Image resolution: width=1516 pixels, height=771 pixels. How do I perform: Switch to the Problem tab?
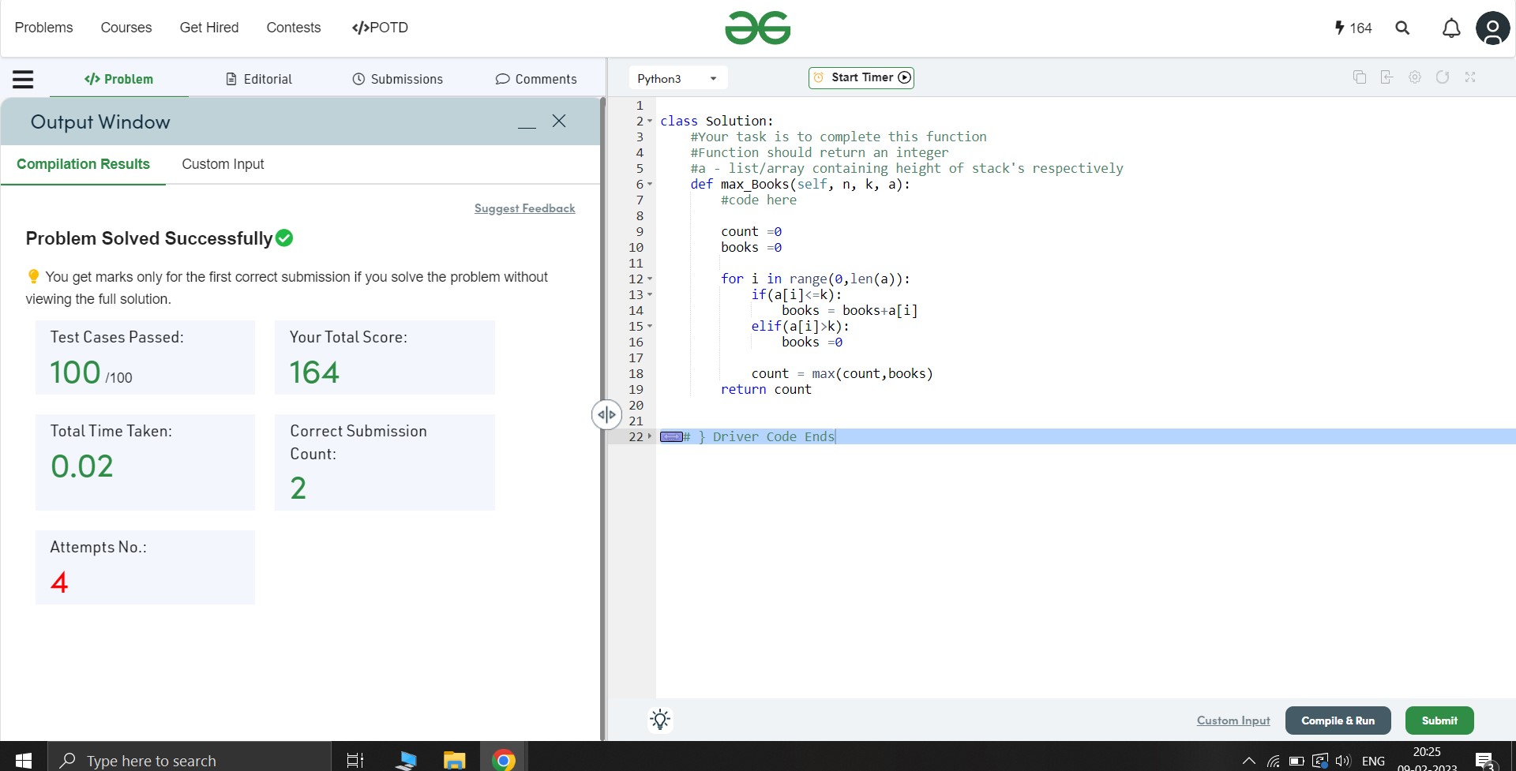118,79
